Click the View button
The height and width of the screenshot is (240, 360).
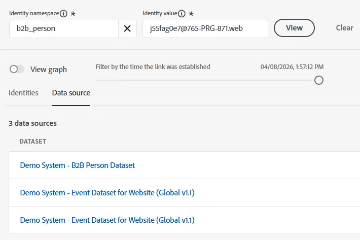pyautogui.click(x=294, y=28)
